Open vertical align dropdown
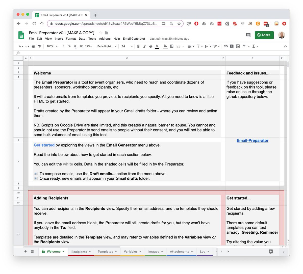This screenshot has width=303, height=274. (200, 46)
